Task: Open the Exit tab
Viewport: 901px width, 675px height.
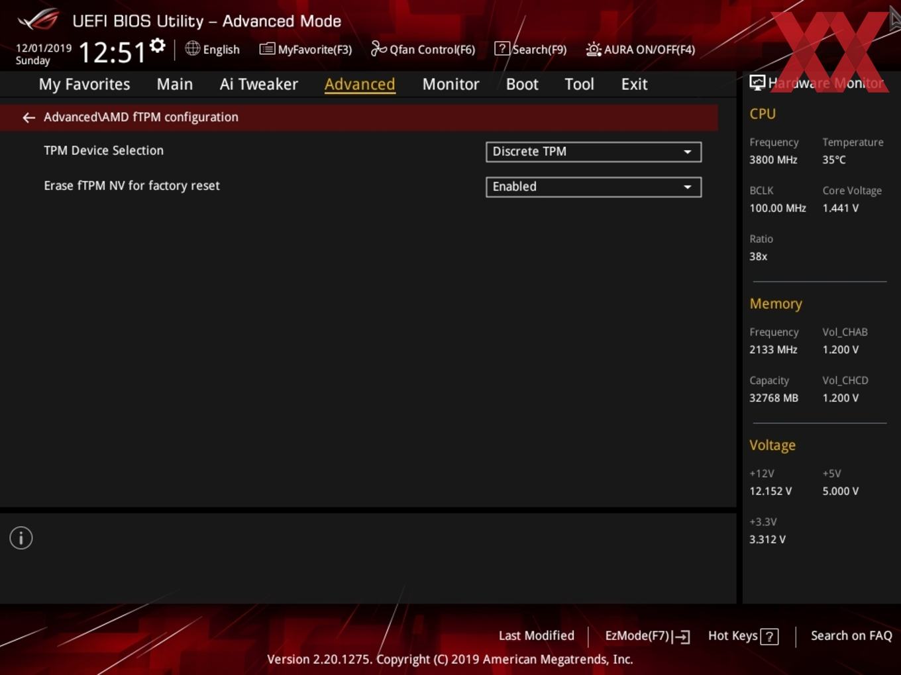Action: [x=634, y=84]
